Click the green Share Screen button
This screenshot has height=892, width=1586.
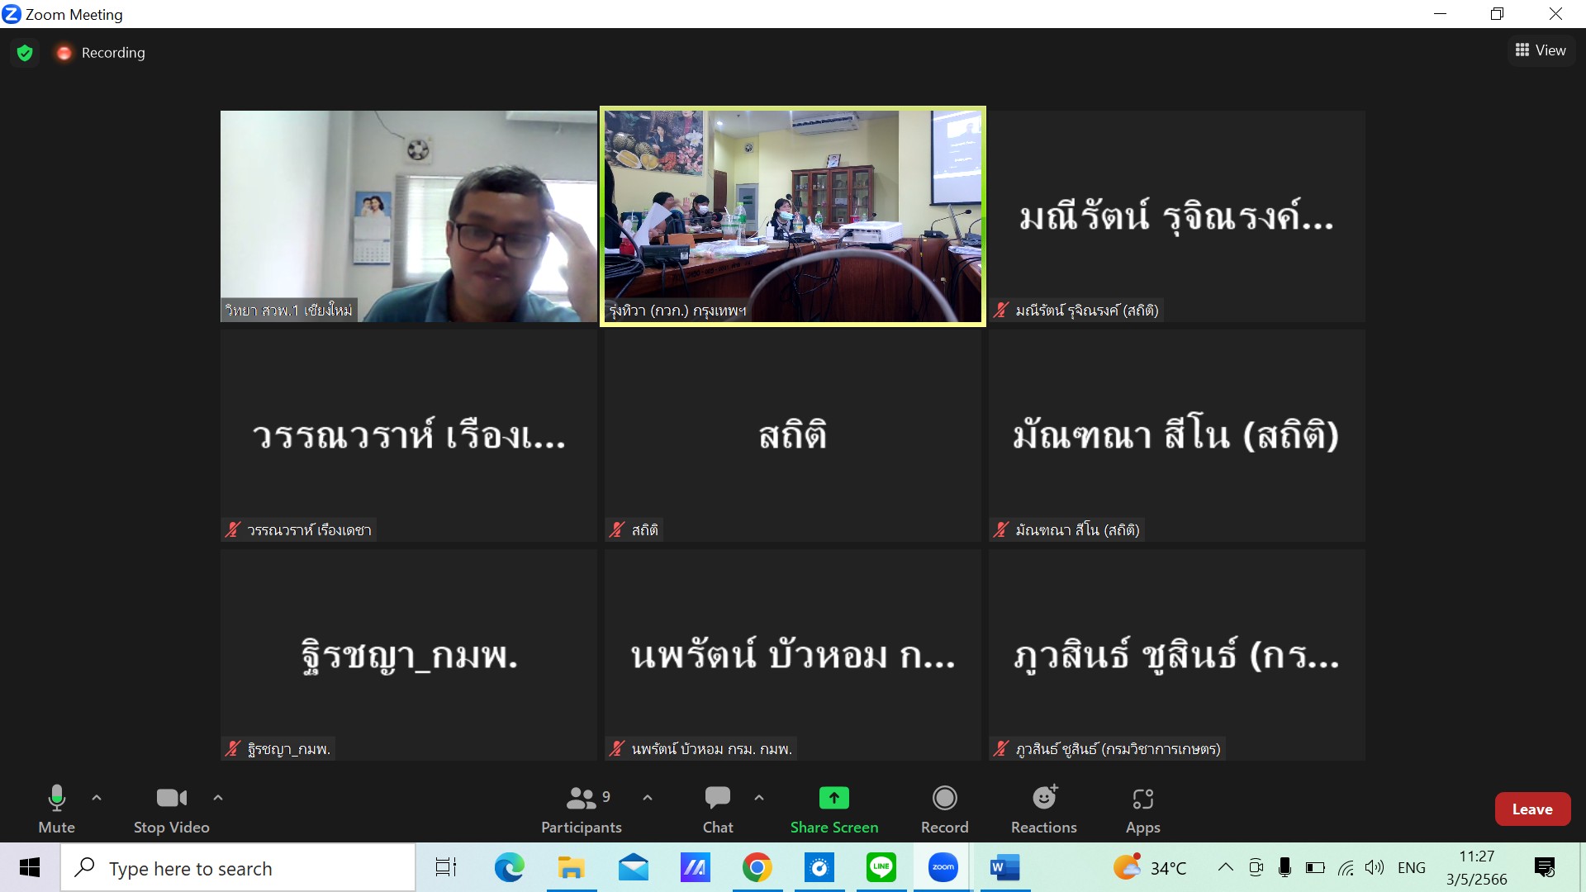tap(834, 809)
